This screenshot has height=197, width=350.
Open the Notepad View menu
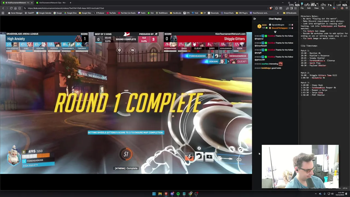click(x=316, y=8)
